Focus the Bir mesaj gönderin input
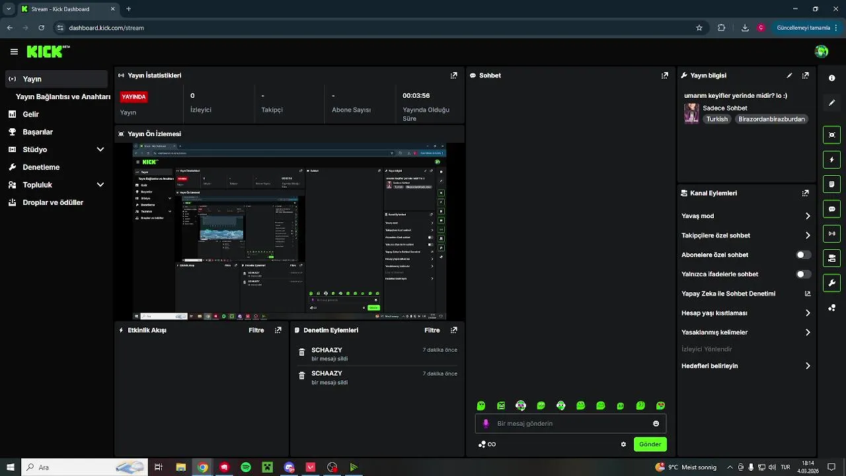The image size is (846, 476). pos(570,423)
